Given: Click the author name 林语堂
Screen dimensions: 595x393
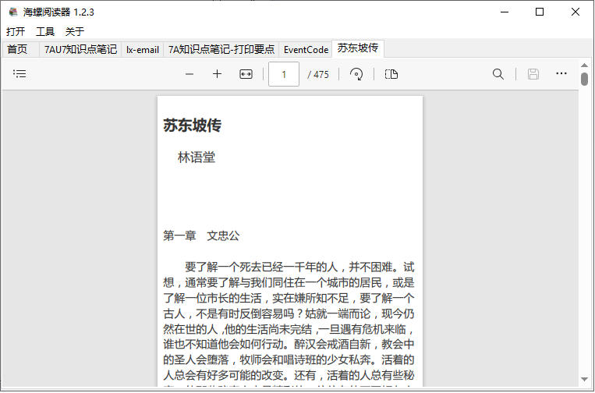Looking at the screenshot, I should [x=197, y=157].
